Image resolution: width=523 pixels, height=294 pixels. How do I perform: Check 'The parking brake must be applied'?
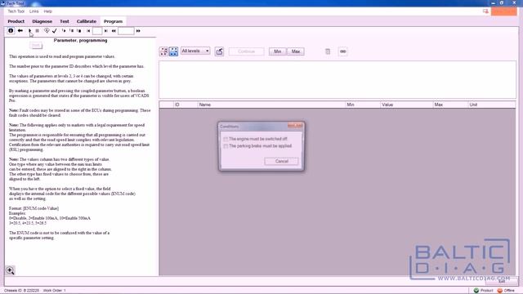click(x=226, y=146)
